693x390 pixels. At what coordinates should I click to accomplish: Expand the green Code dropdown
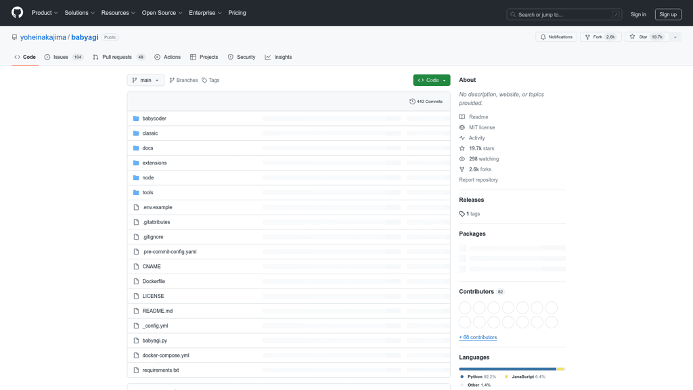click(x=431, y=80)
